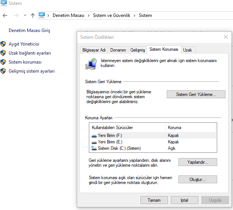Click the shield icon beside Aygıt Yöneticisi

click(x=3, y=44)
